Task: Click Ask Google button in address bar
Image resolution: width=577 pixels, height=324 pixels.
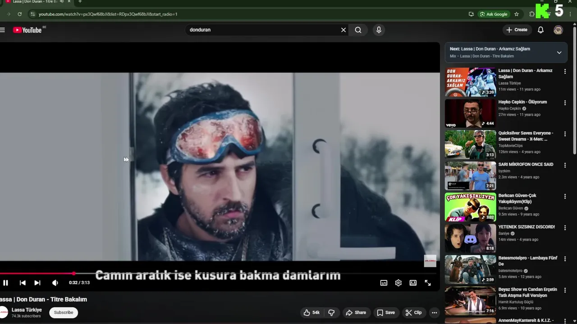Action: pyautogui.click(x=494, y=14)
